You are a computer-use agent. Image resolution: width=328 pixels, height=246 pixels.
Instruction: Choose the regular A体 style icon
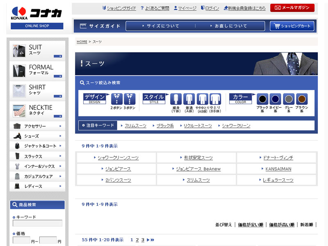189,99
